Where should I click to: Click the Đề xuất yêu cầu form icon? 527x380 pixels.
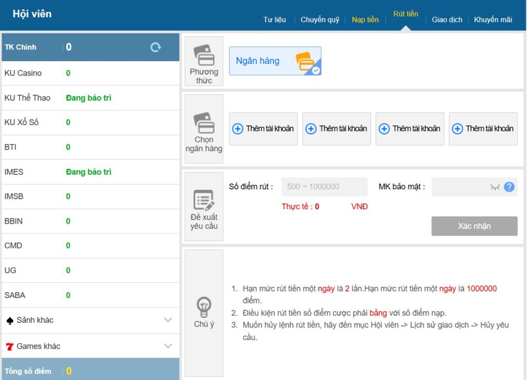pos(204,200)
